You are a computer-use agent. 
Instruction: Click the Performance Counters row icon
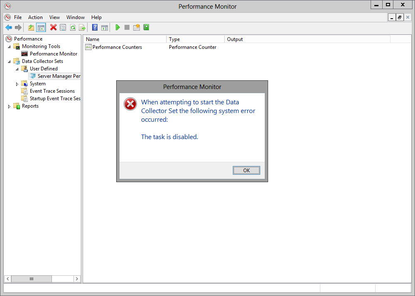(x=88, y=47)
